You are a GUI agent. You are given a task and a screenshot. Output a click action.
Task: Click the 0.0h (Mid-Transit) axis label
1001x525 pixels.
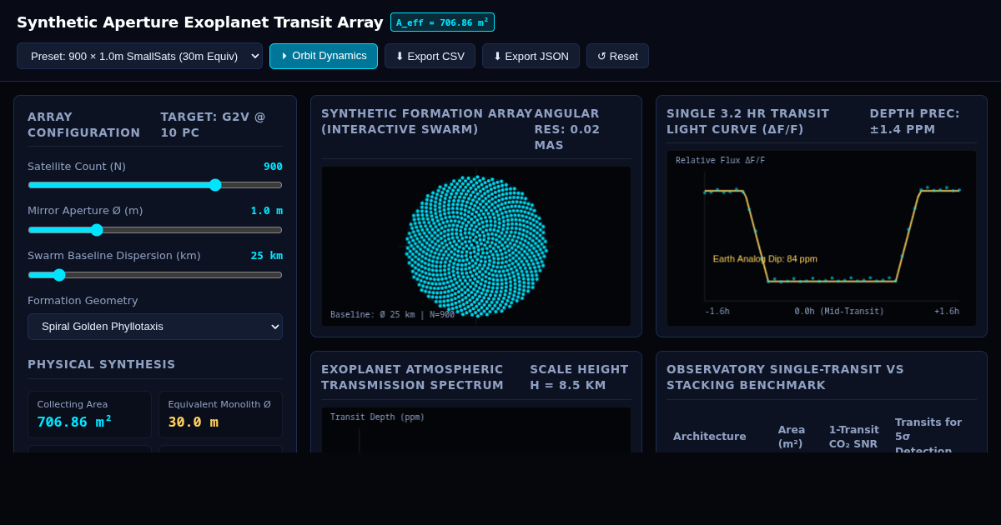(x=839, y=312)
